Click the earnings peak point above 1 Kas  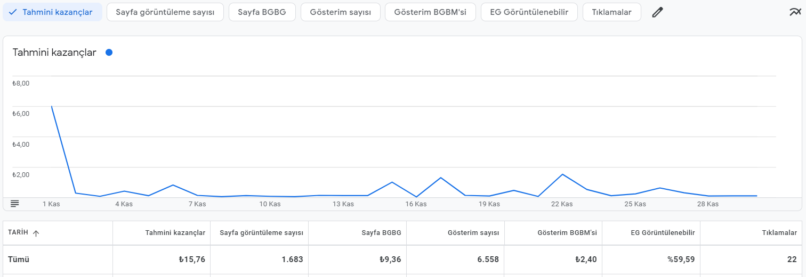coord(51,106)
